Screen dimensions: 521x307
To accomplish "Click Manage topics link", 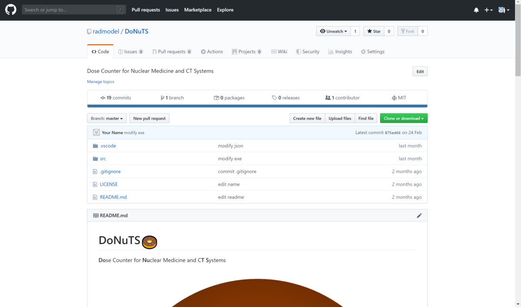I will coord(101,82).
